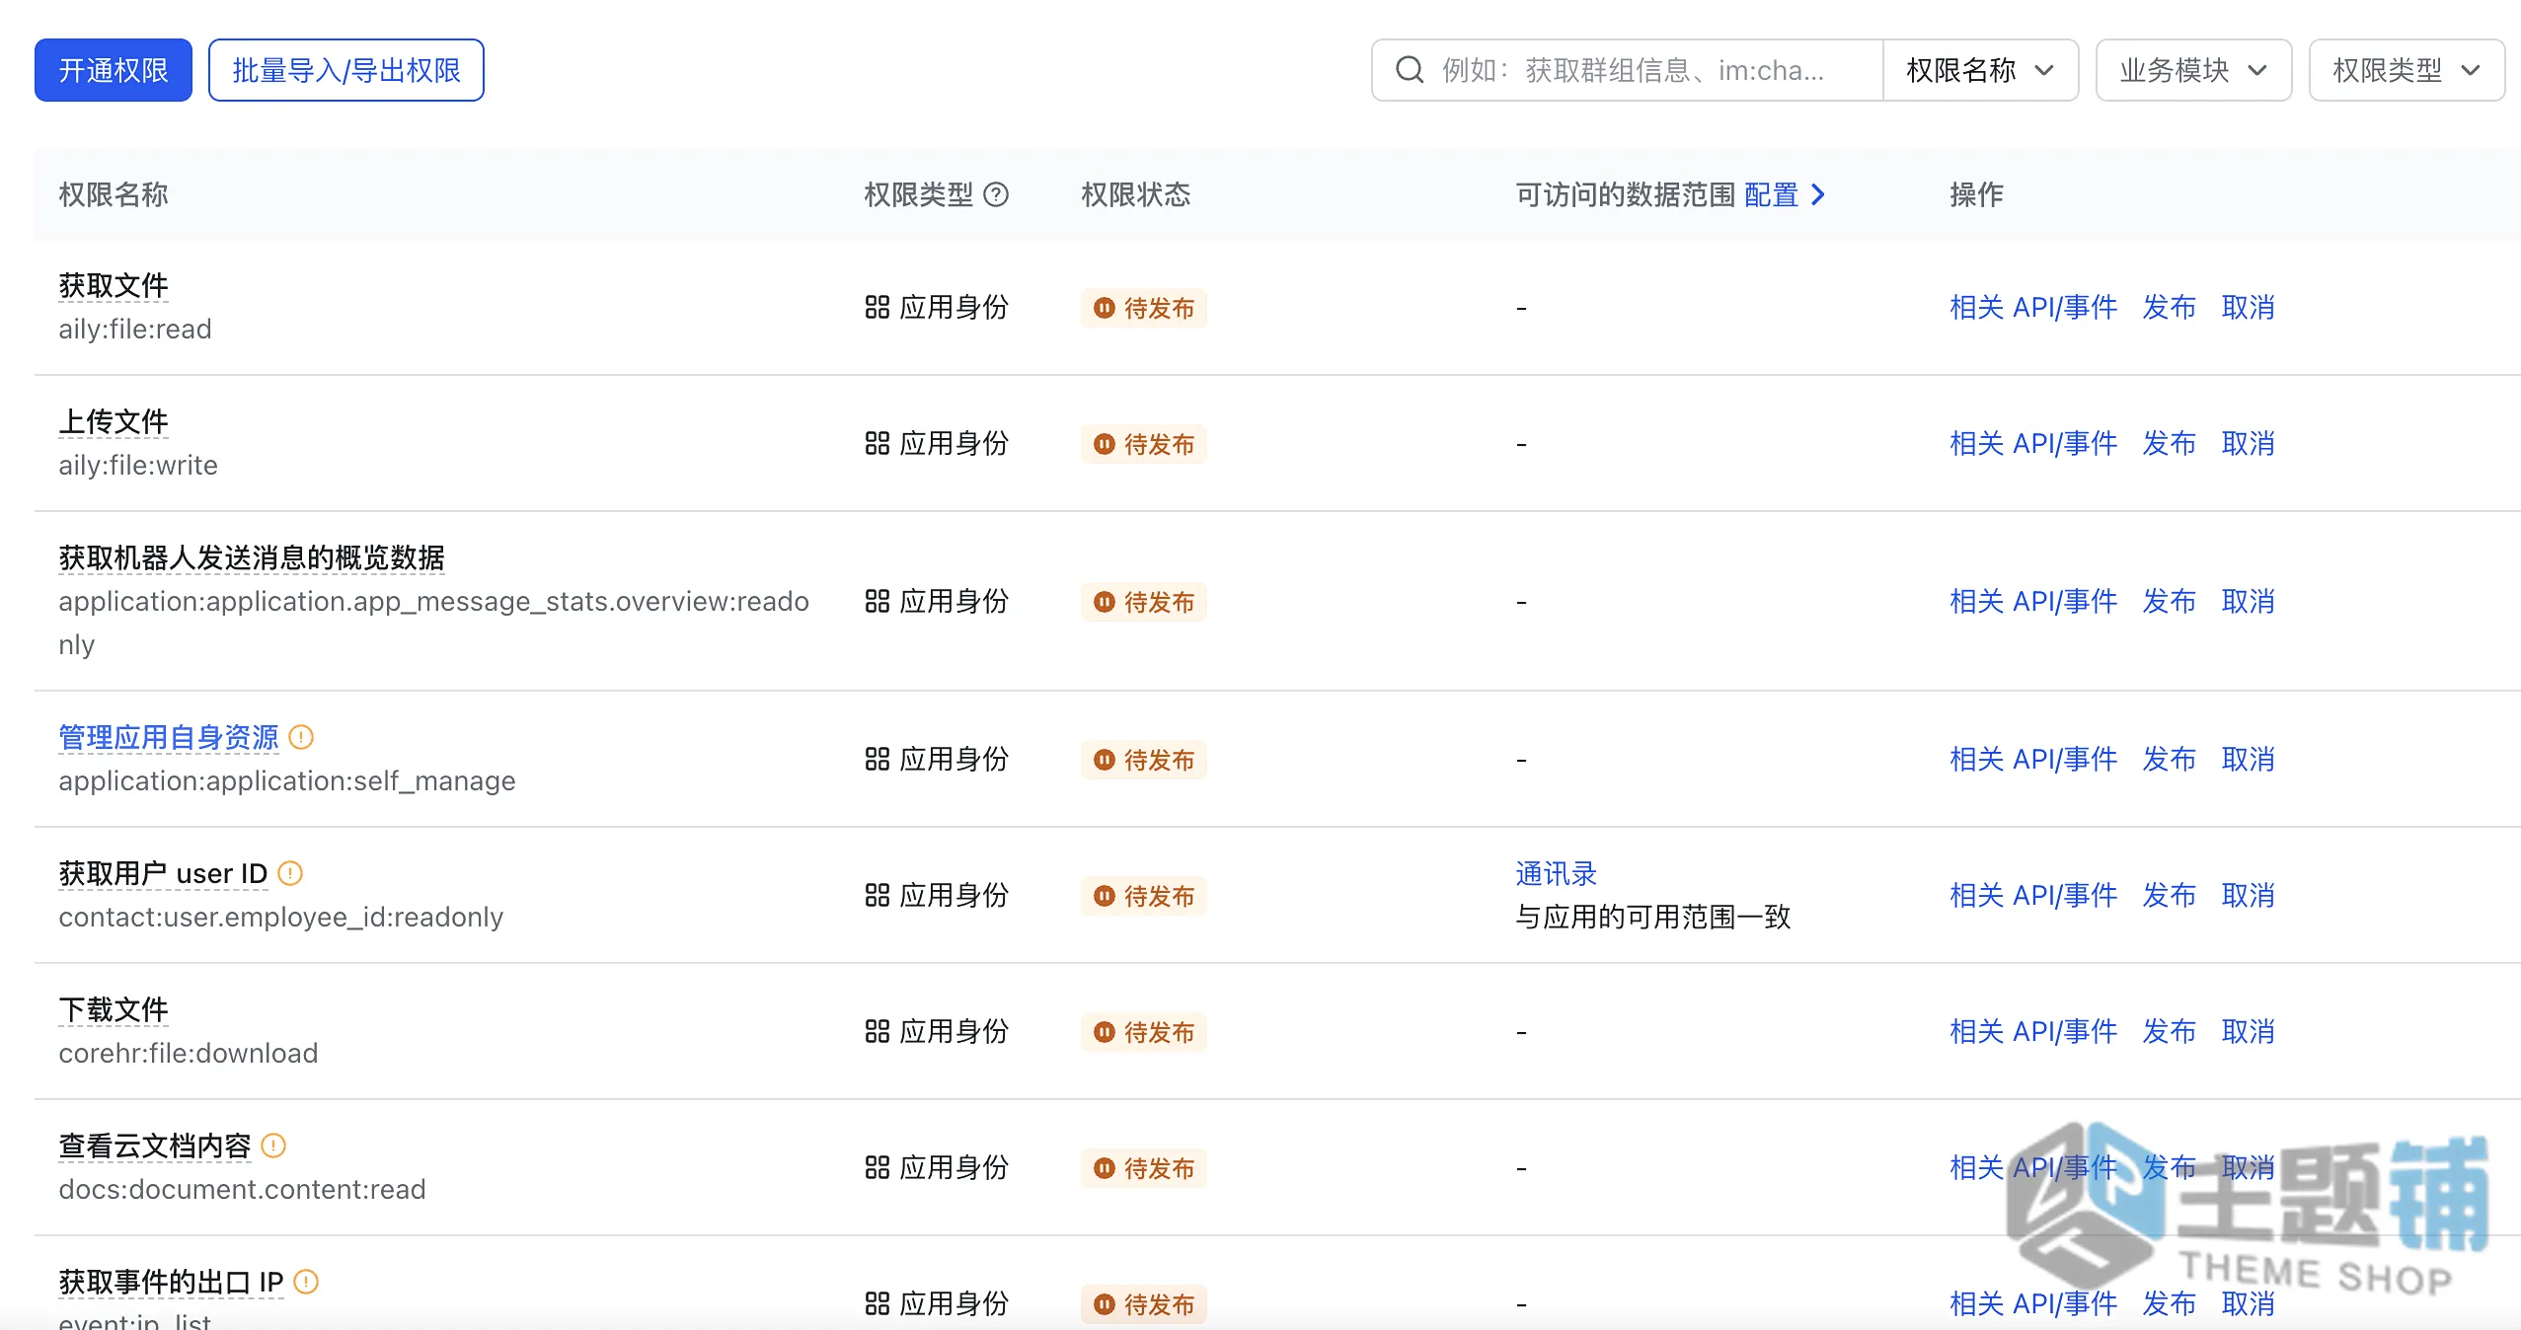Publish the 管理应用自身资源 permission
The image size is (2521, 1330).
coord(2169,759)
